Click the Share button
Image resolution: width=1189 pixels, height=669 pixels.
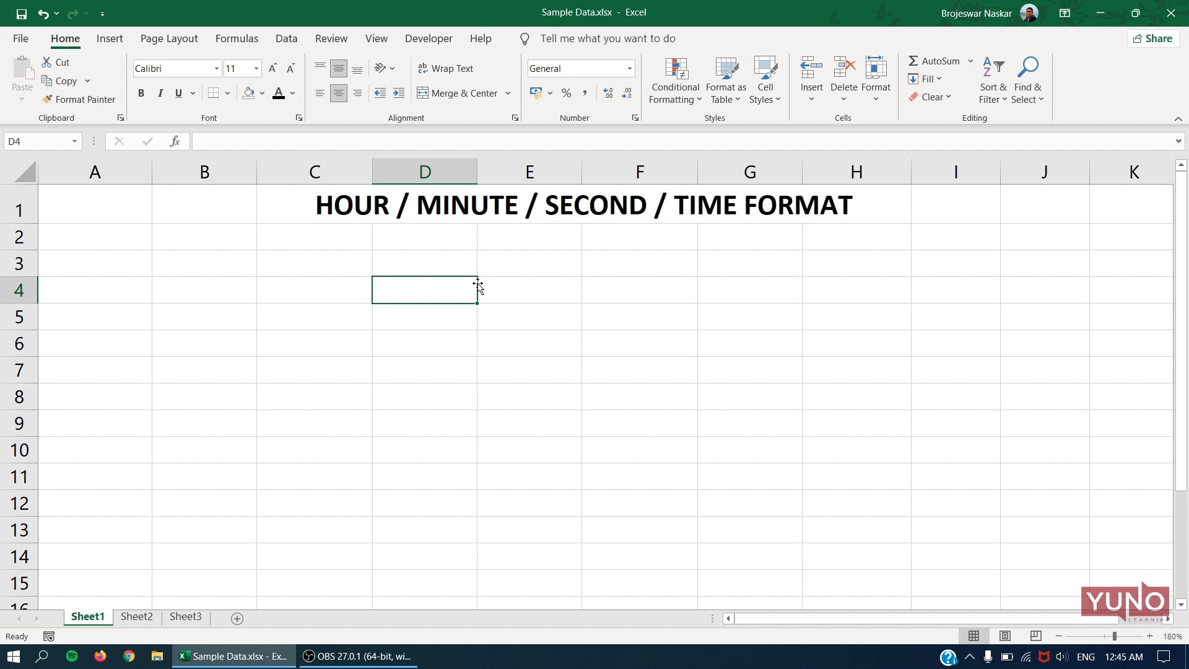tap(1152, 38)
